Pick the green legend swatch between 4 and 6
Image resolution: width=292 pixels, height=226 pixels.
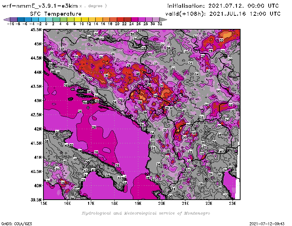64,19
